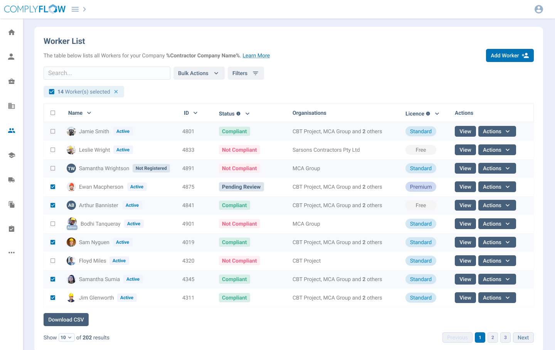Open the Home icon in the sidebar
The height and width of the screenshot is (350, 555).
pyautogui.click(x=12, y=32)
